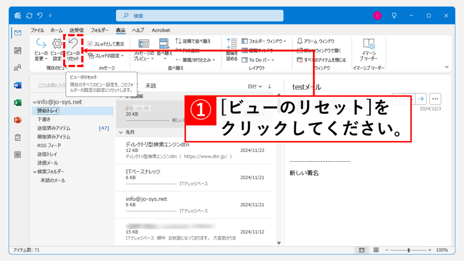
Task: Open the ファイル menu tab
Action: [37, 30]
